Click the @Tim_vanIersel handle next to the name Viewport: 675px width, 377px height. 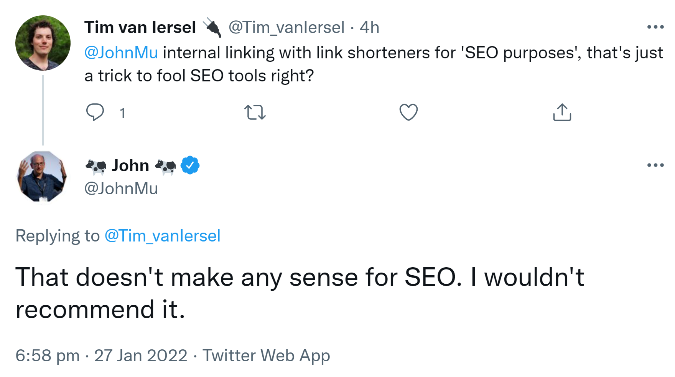[286, 27]
